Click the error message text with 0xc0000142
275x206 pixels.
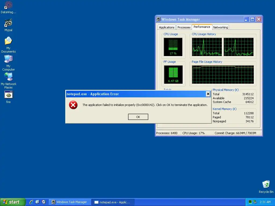pos(145,105)
